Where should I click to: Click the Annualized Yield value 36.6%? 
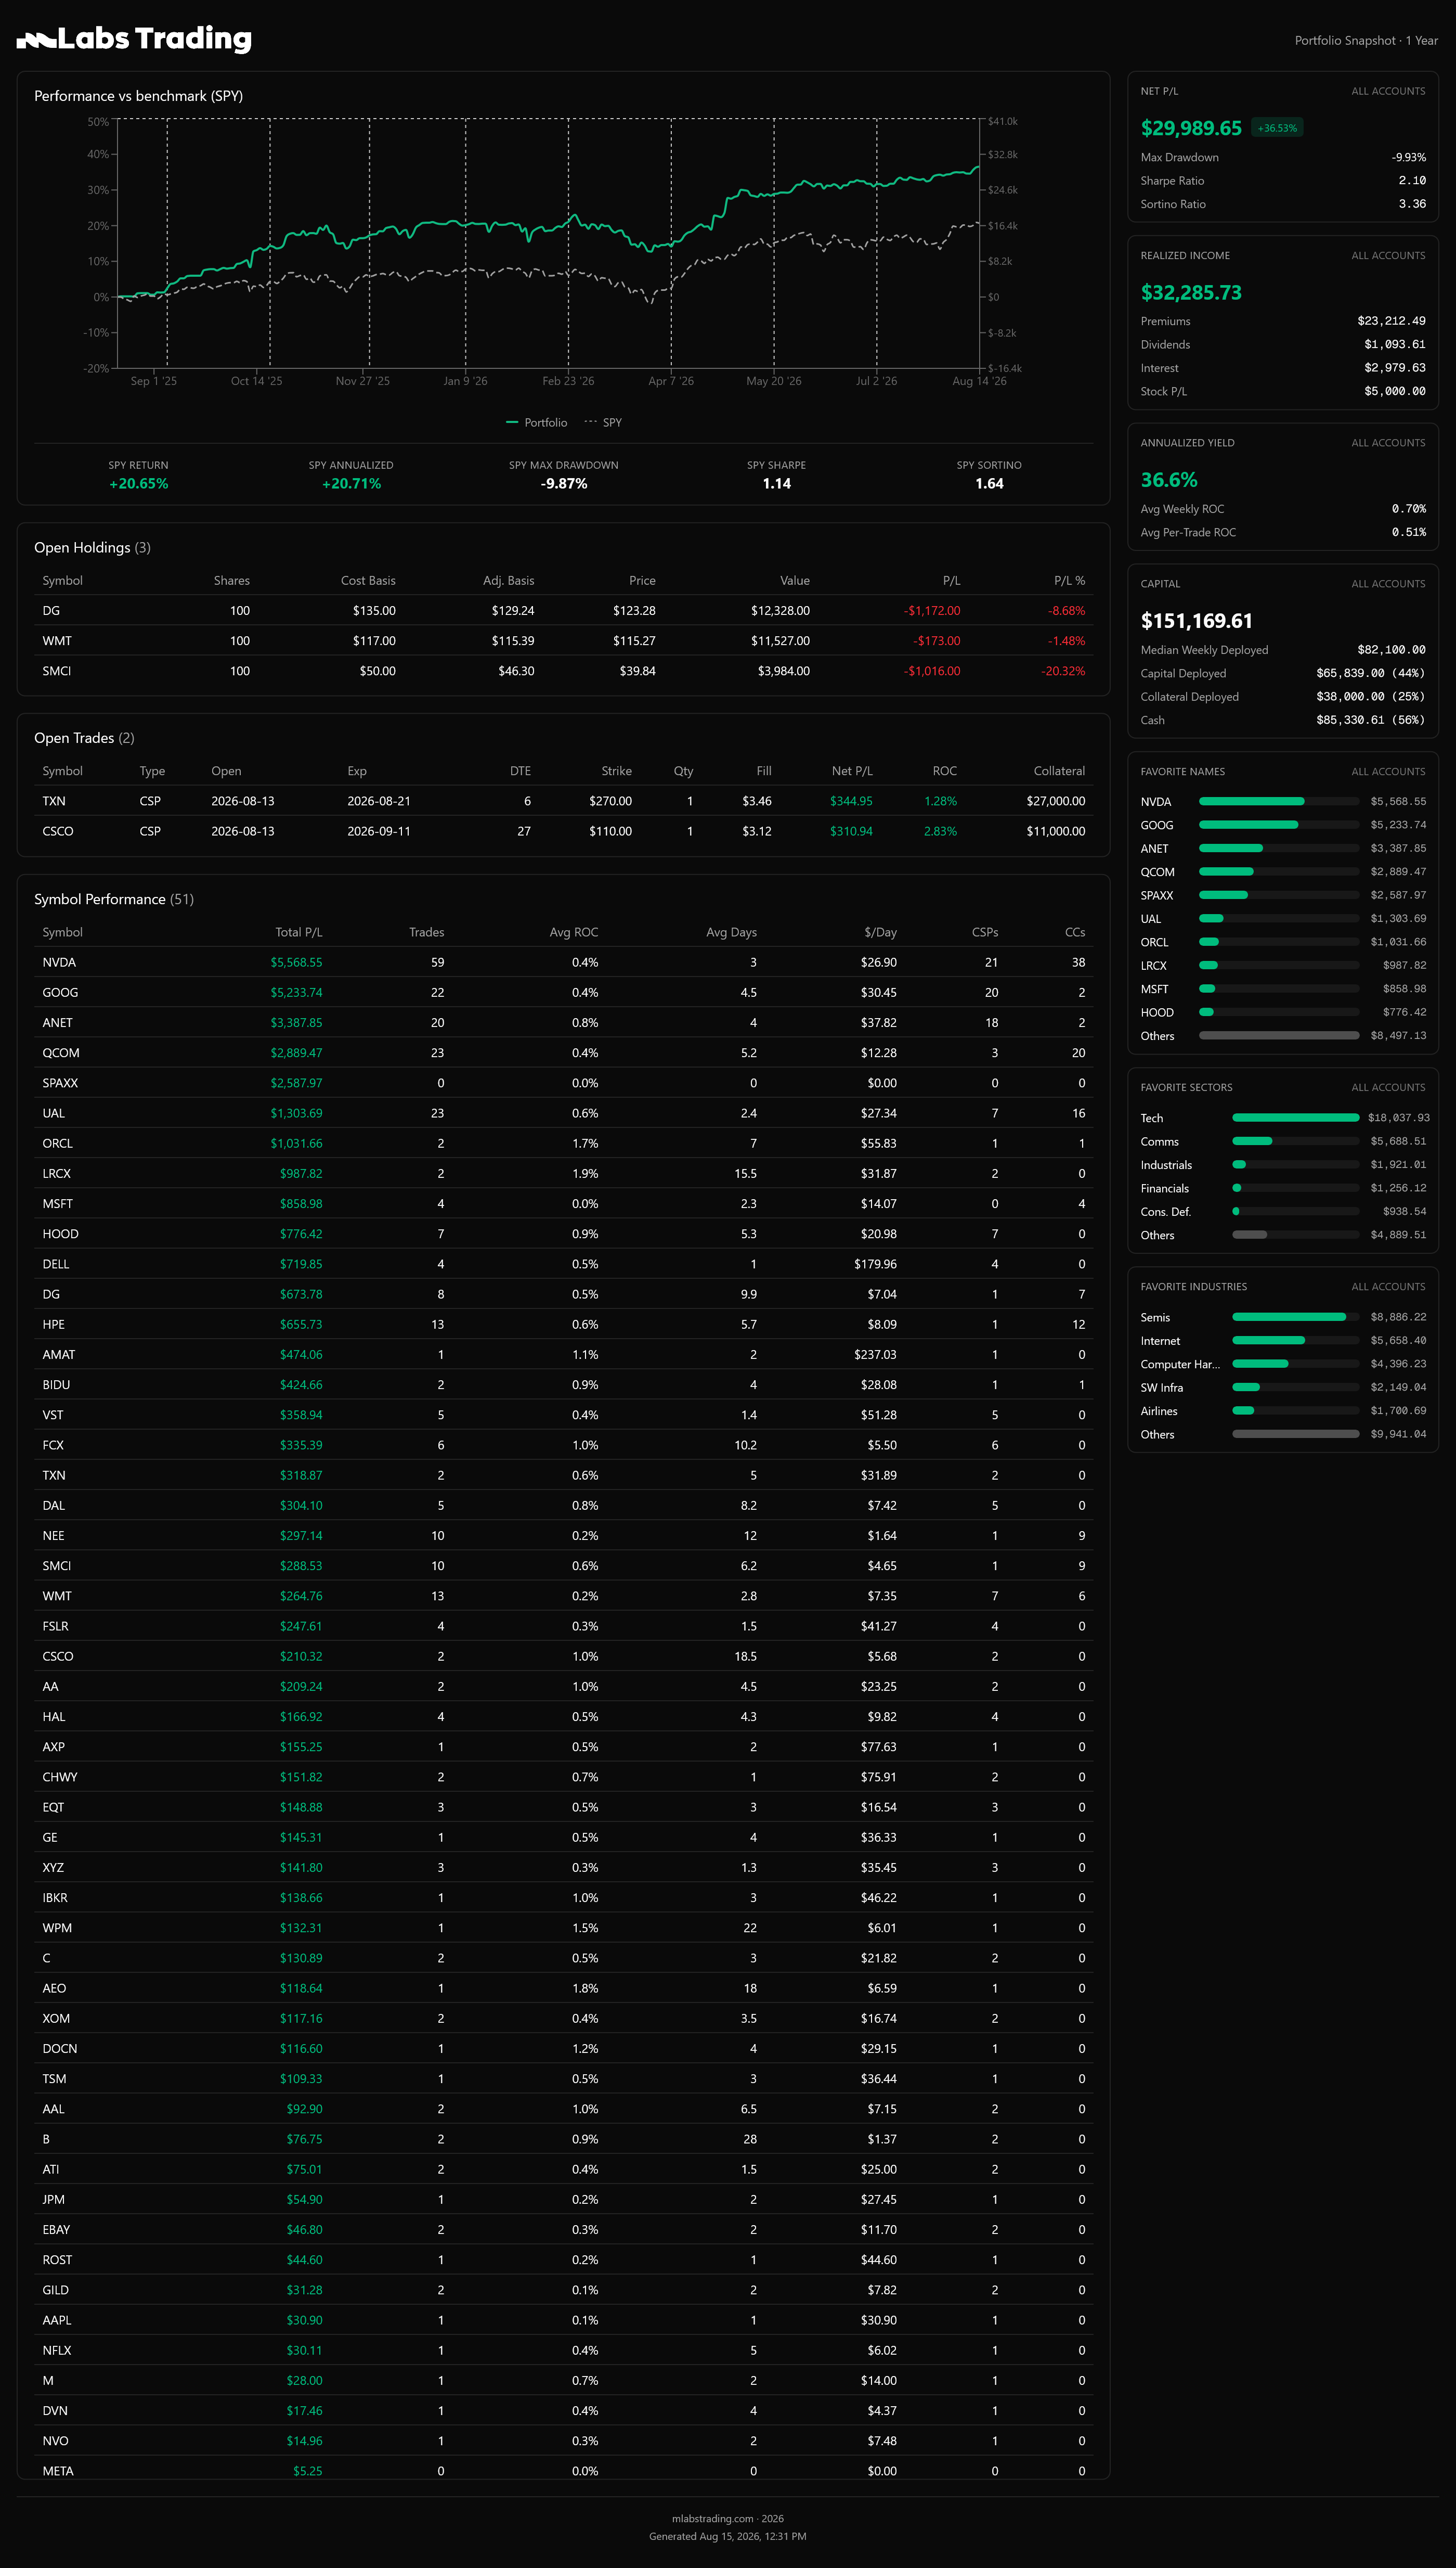pos(1169,480)
